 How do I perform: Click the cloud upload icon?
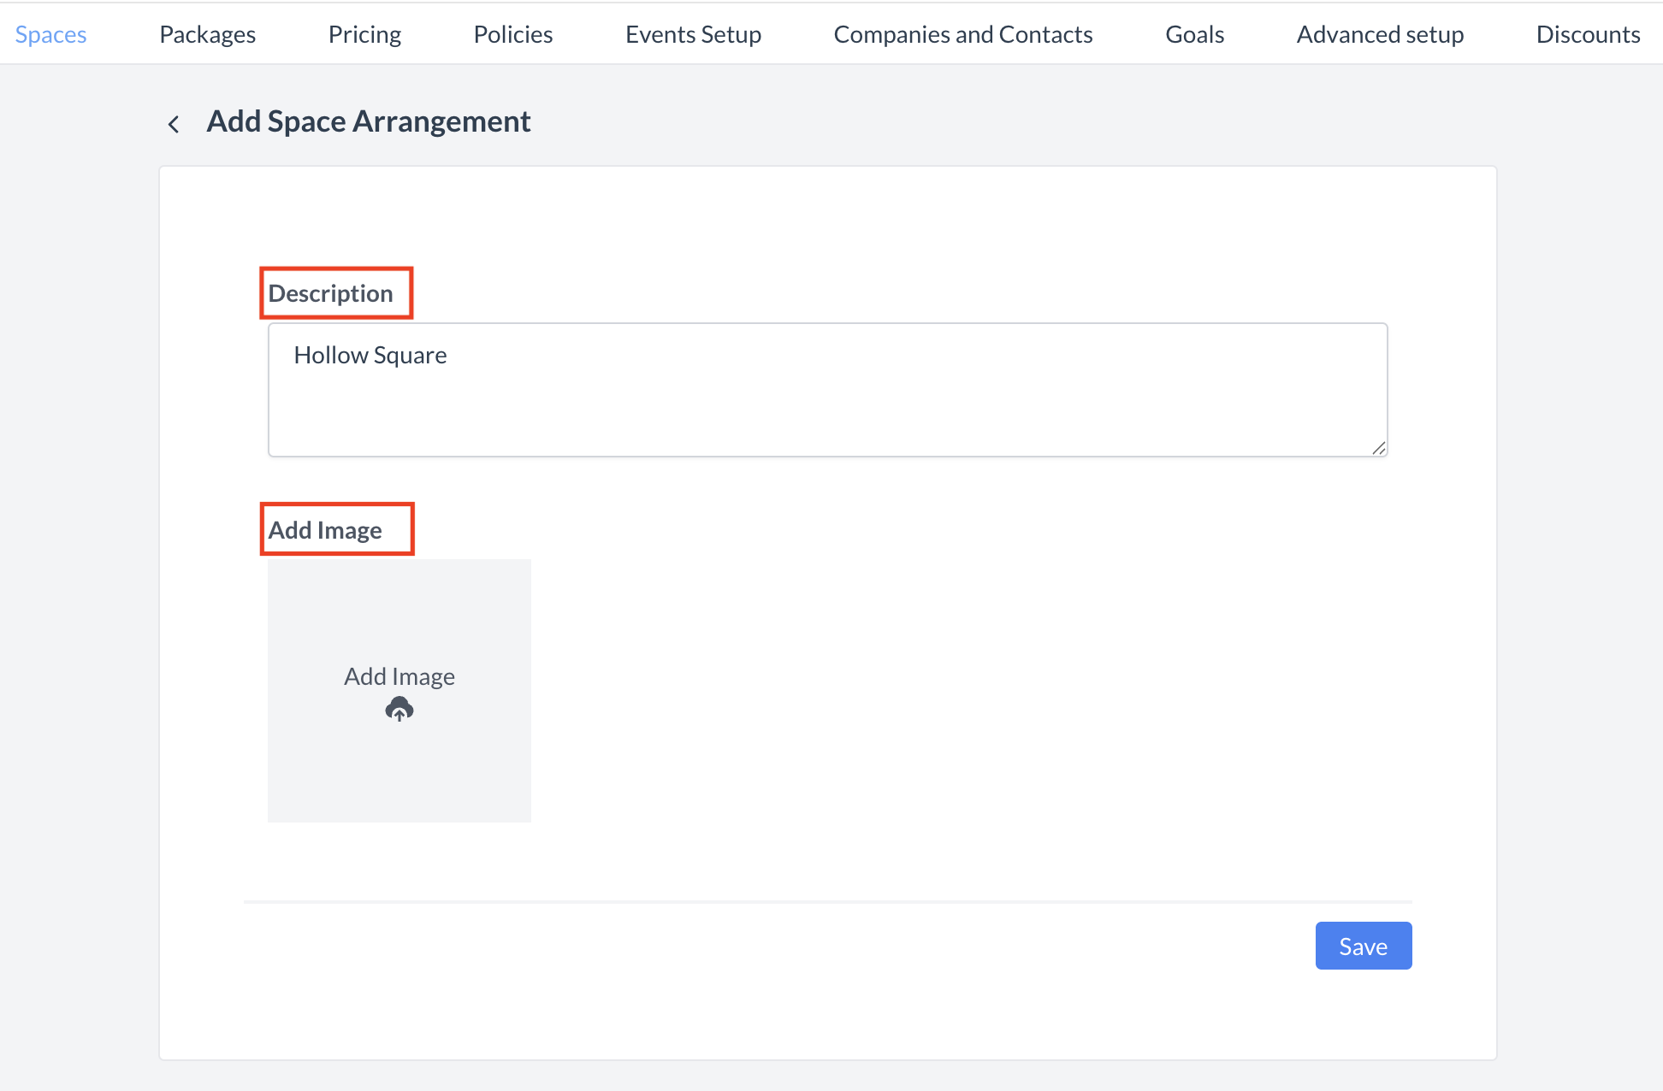click(x=399, y=709)
